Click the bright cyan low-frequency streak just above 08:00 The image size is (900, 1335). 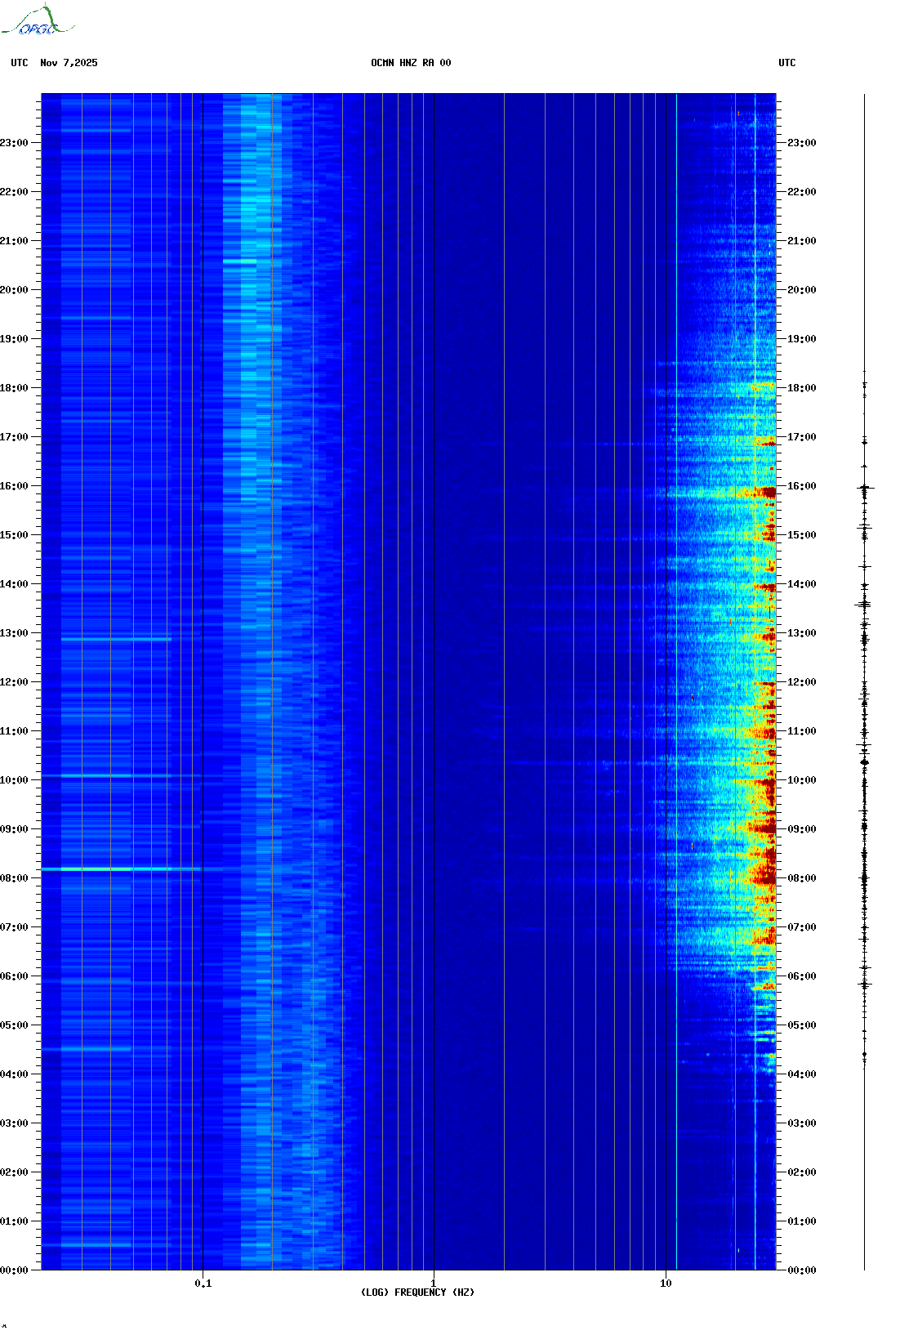[x=123, y=869]
